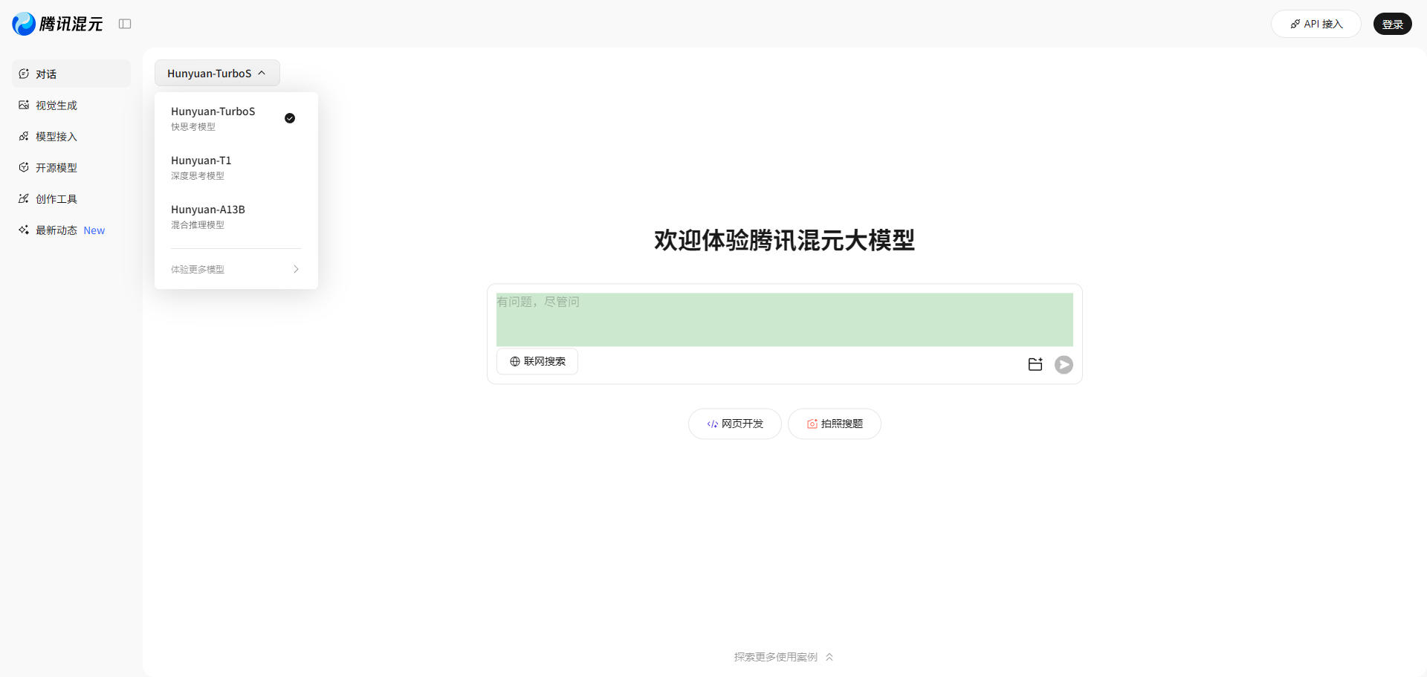Toggle the 联网搜索 web search button
Viewport: 1427px width, 677px height.
pos(537,361)
